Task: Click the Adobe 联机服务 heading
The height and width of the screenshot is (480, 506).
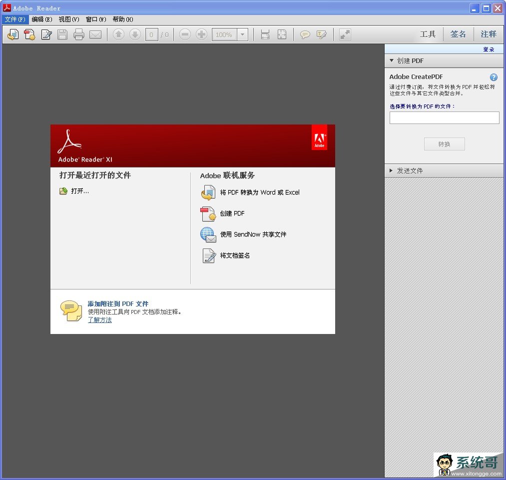Action: click(227, 175)
